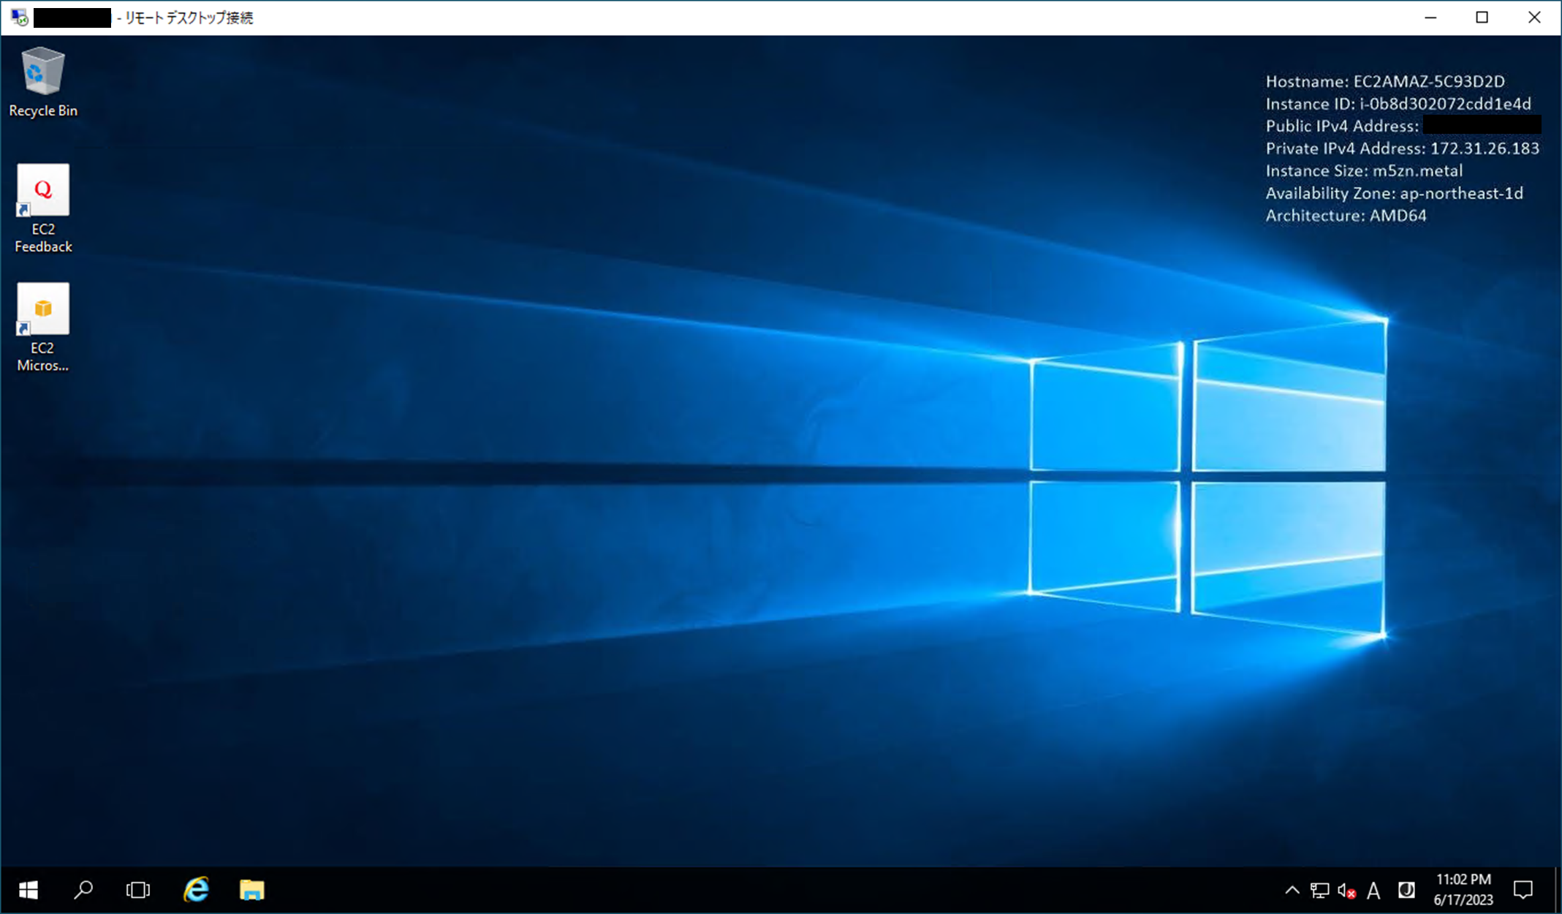This screenshot has width=1562, height=914.
Task: Open the taskbar search magnifier
Action: (x=83, y=890)
